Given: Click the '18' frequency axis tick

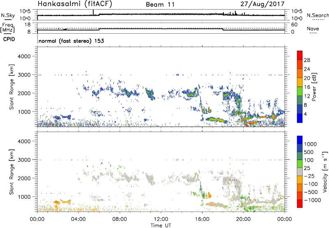Looking at the screenshot, I should (28, 25).
